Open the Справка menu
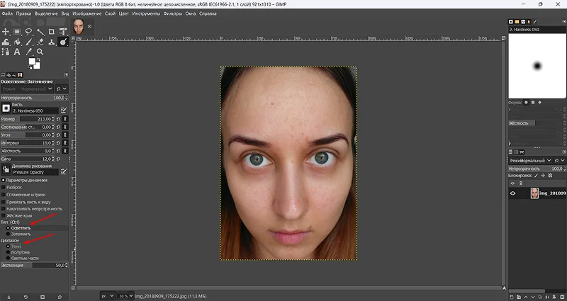Image resolution: width=567 pixels, height=301 pixels. (x=208, y=13)
